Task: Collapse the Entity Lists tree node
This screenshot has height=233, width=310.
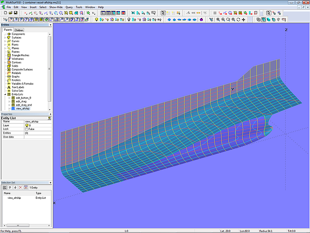Action: coord(5,94)
